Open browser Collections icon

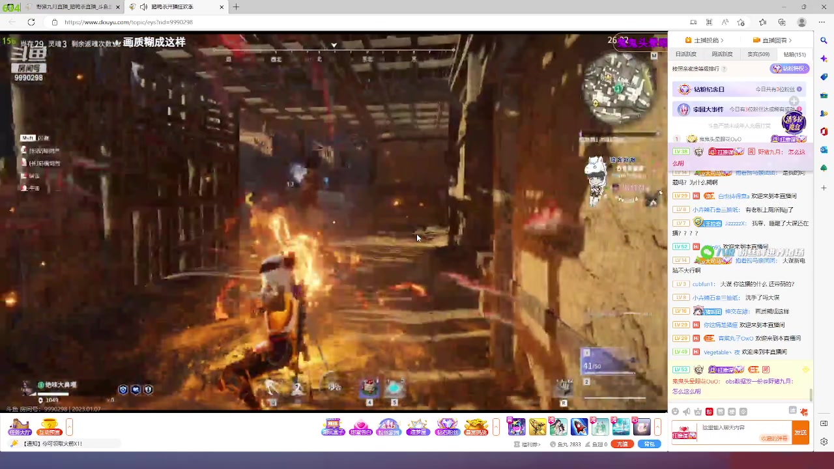781,22
